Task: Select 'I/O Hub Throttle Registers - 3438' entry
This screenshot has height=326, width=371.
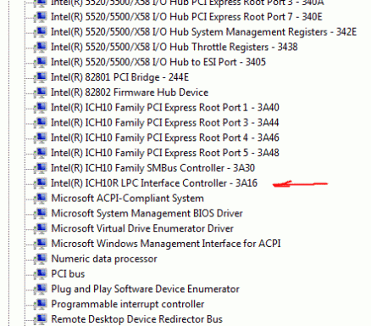Action: coord(174,47)
